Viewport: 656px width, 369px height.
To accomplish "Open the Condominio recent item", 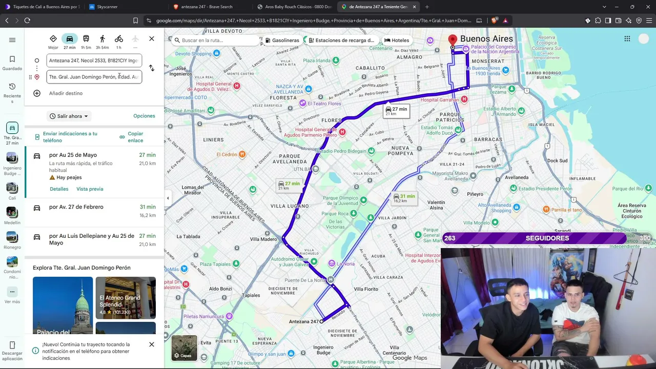I will click(x=12, y=268).
